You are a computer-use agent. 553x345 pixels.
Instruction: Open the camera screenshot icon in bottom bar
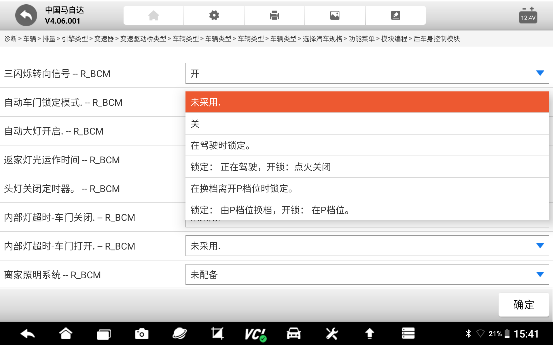point(141,334)
